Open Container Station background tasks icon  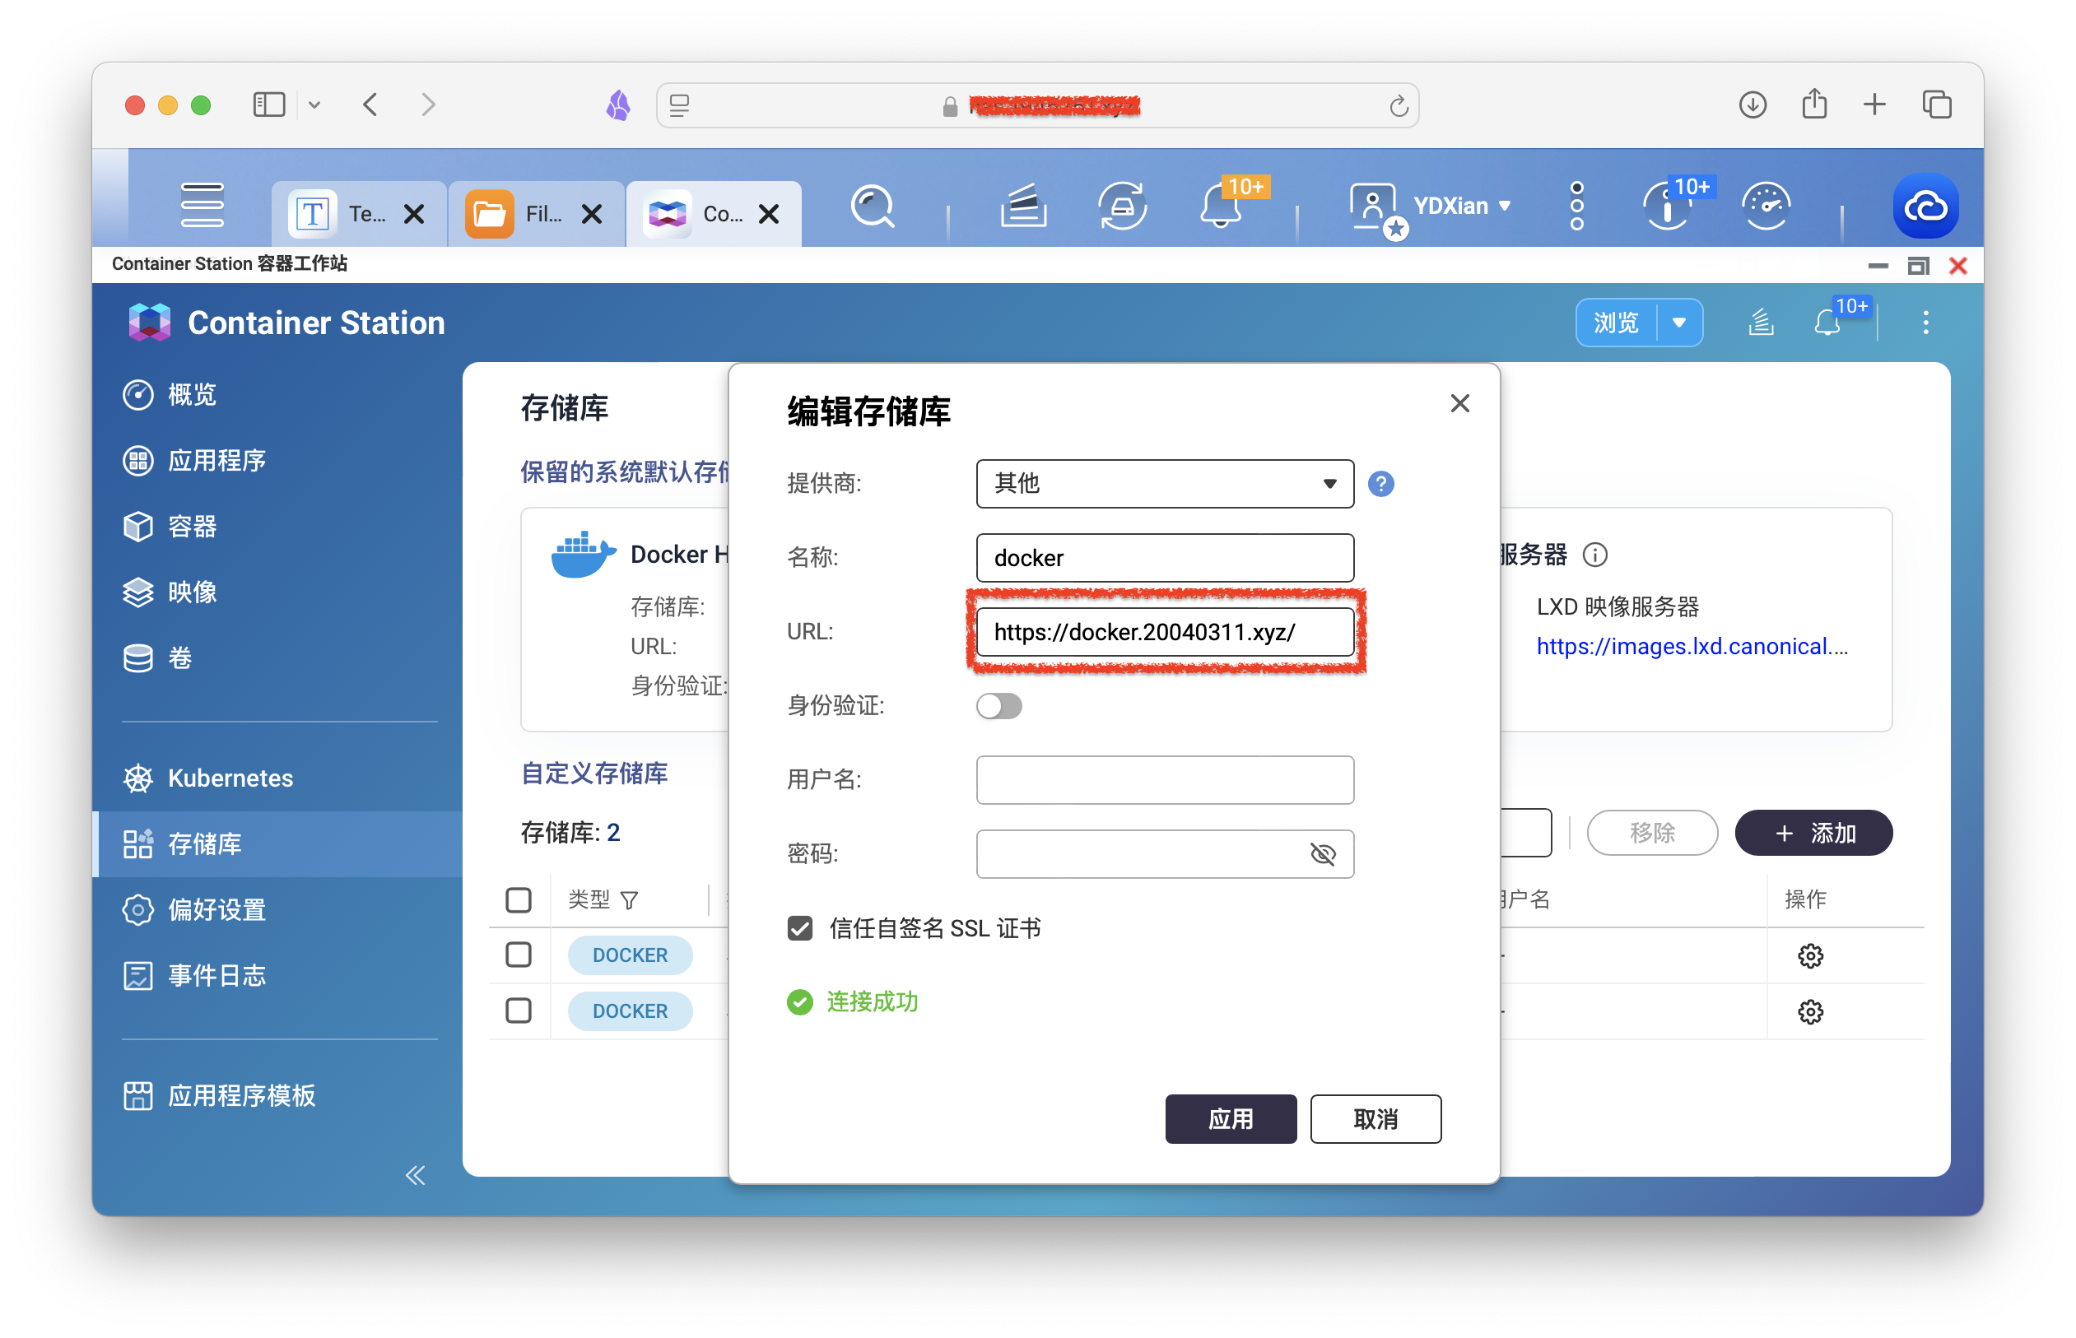coord(1761,323)
